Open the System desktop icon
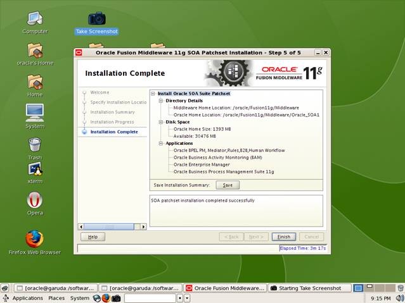The image size is (405, 303). pyautogui.click(x=35, y=116)
